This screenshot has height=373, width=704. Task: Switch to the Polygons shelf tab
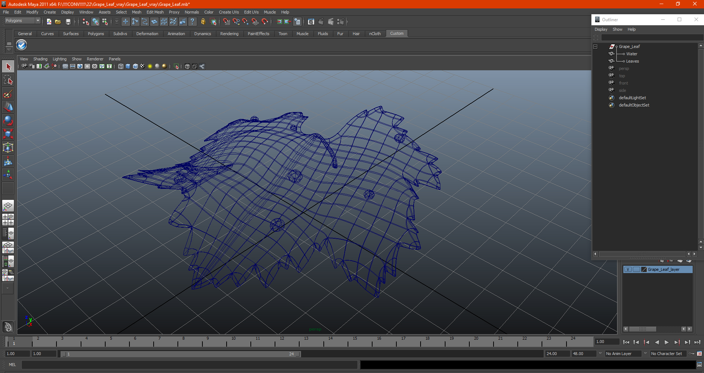click(x=96, y=34)
